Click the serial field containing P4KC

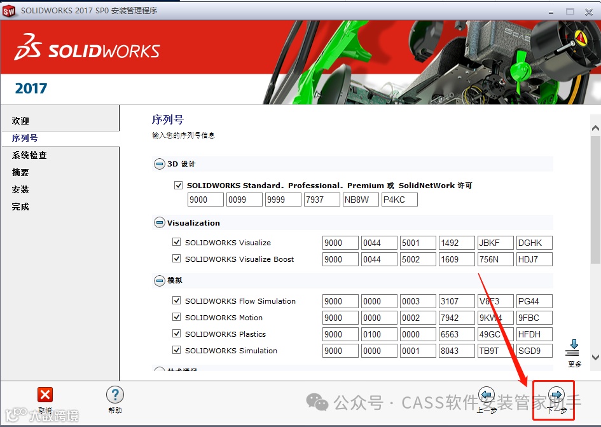[x=399, y=200]
